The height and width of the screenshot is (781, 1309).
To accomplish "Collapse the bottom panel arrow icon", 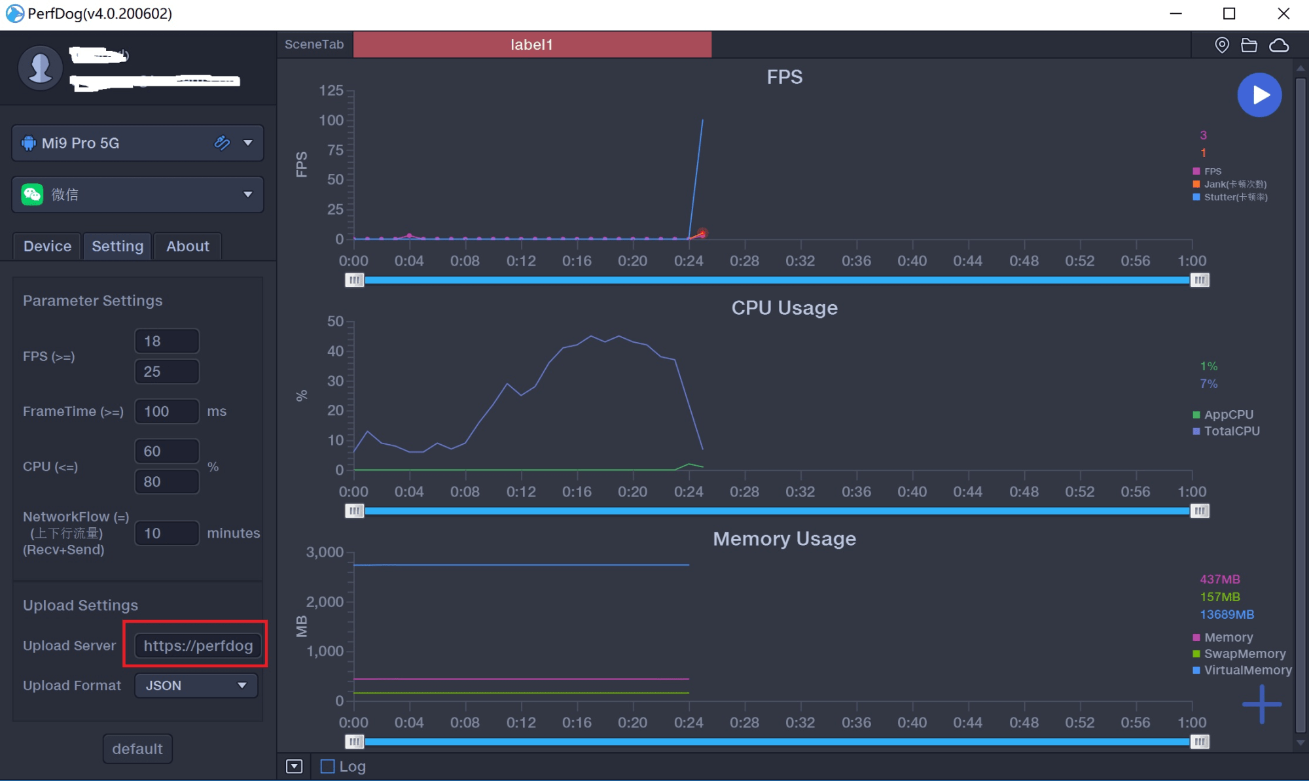I will [294, 766].
